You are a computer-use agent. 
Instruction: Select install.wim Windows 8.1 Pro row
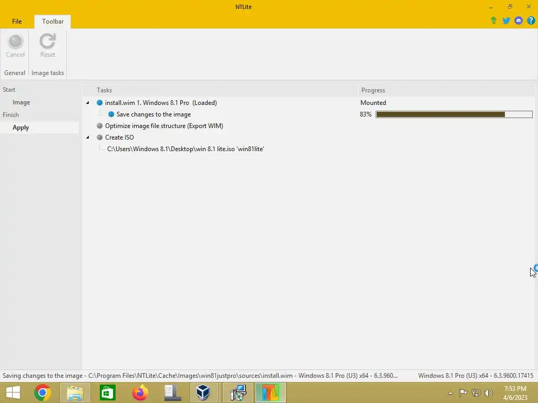coord(161,103)
